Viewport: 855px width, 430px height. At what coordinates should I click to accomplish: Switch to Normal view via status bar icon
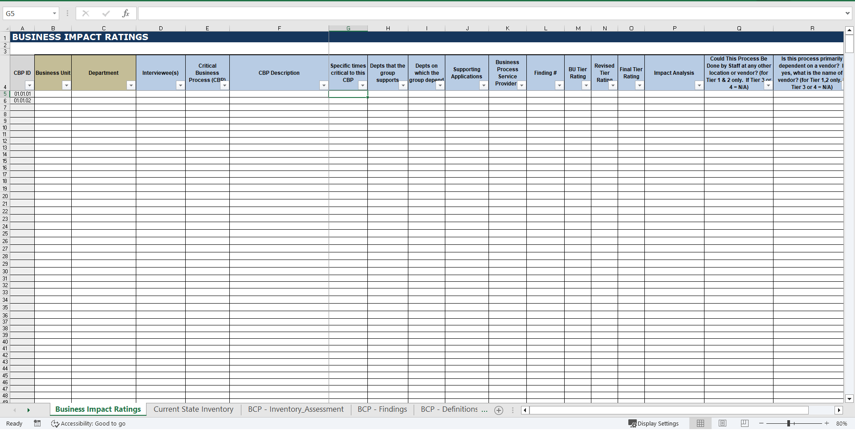(x=700, y=423)
